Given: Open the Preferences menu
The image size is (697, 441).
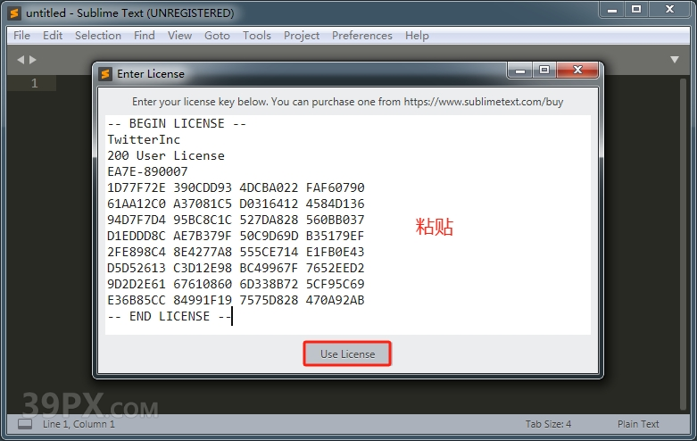Looking at the screenshot, I should coord(361,36).
